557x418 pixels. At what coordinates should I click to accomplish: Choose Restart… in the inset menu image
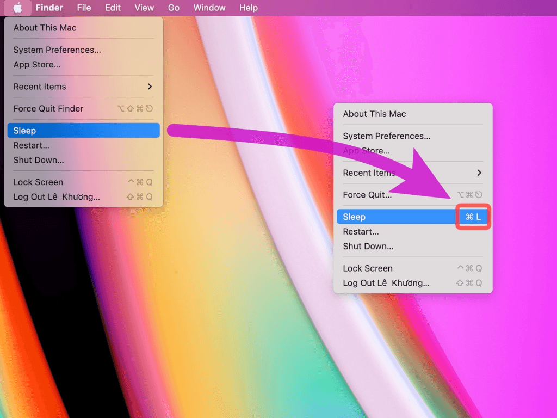point(361,231)
